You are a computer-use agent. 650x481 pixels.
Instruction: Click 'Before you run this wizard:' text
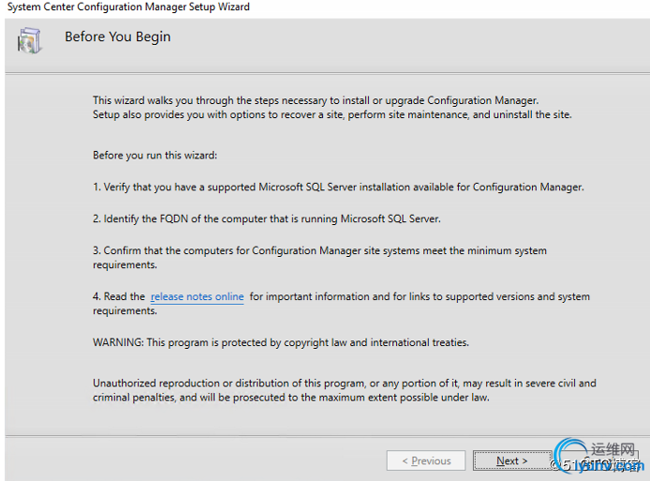[155, 156]
